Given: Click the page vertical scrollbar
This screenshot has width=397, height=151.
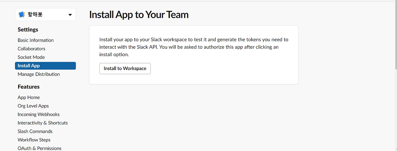Looking at the screenshot, I should pos(395,34).
